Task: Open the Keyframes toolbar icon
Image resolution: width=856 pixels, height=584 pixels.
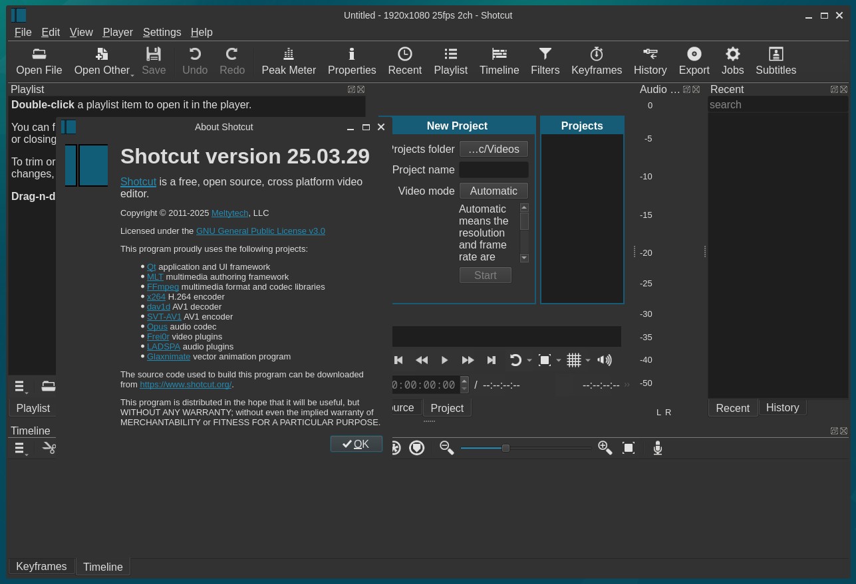Action: 597,61
